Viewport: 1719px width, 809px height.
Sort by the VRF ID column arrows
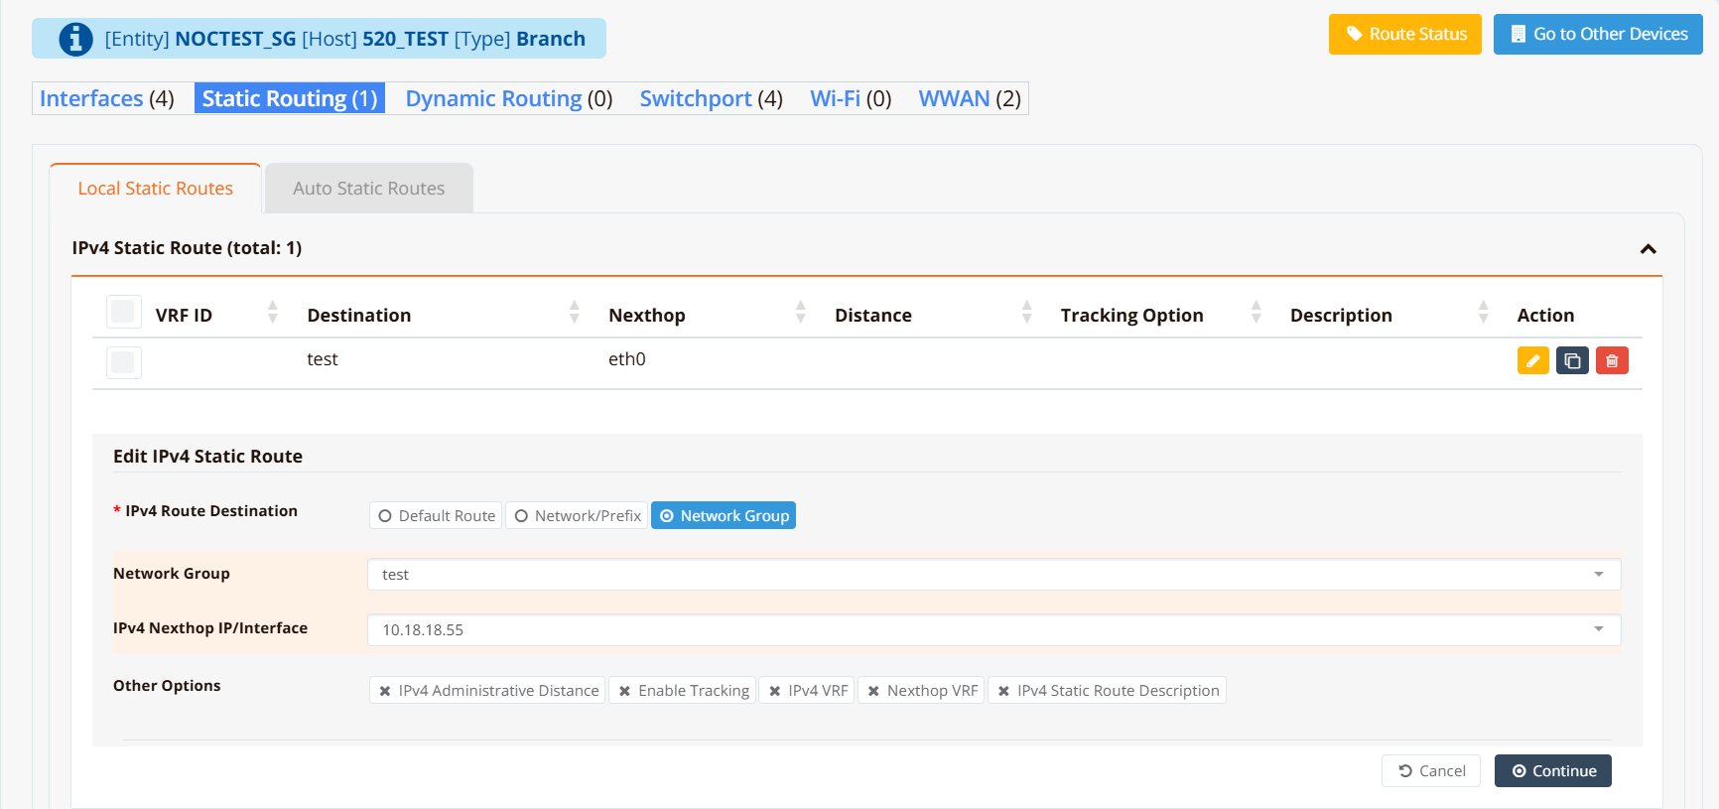tap(273, 313)
